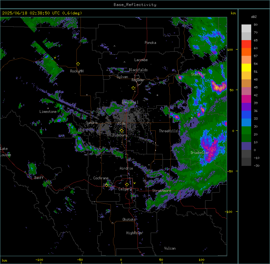The height and width of the screenshot is (264, 270).
Task: Click the -100 tick on bottom axis
Action: [39, 260]
